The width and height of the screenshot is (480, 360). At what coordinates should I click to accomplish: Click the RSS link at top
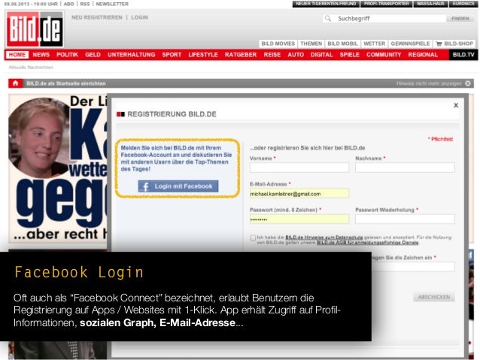click(85, 4)
